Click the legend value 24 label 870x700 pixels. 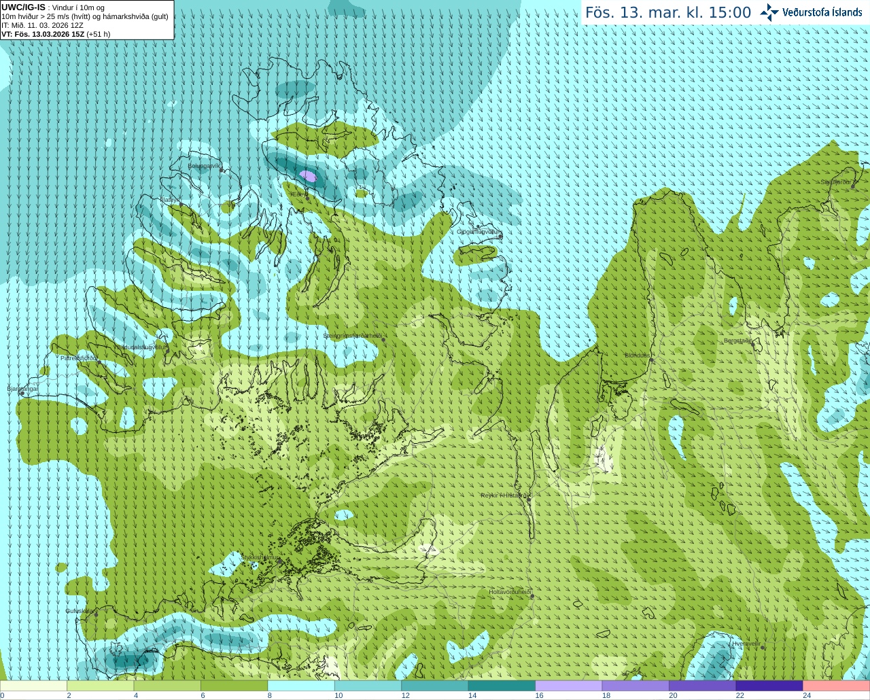807,695
